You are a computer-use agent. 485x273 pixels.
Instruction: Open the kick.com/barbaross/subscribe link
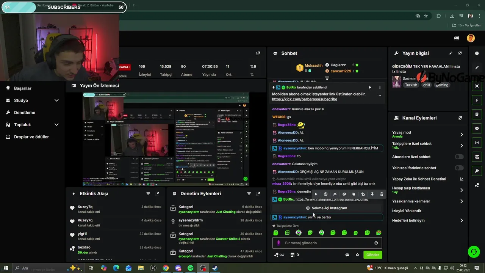coord(305,99)
